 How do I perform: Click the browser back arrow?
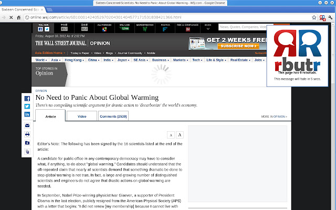(x=5, y=17)
